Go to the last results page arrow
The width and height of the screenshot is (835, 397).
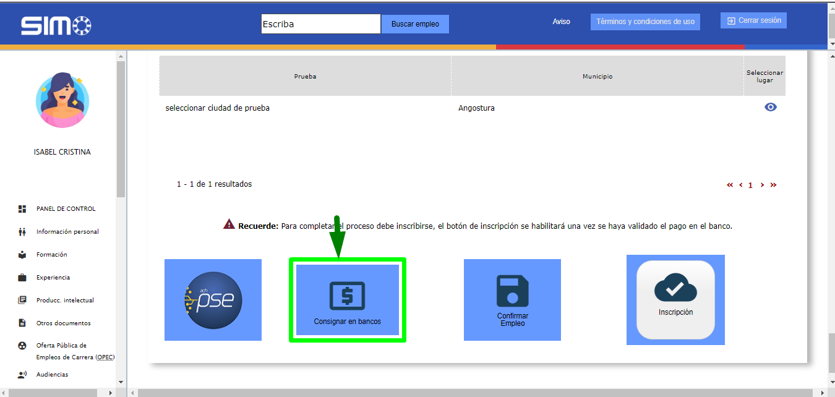773,185
